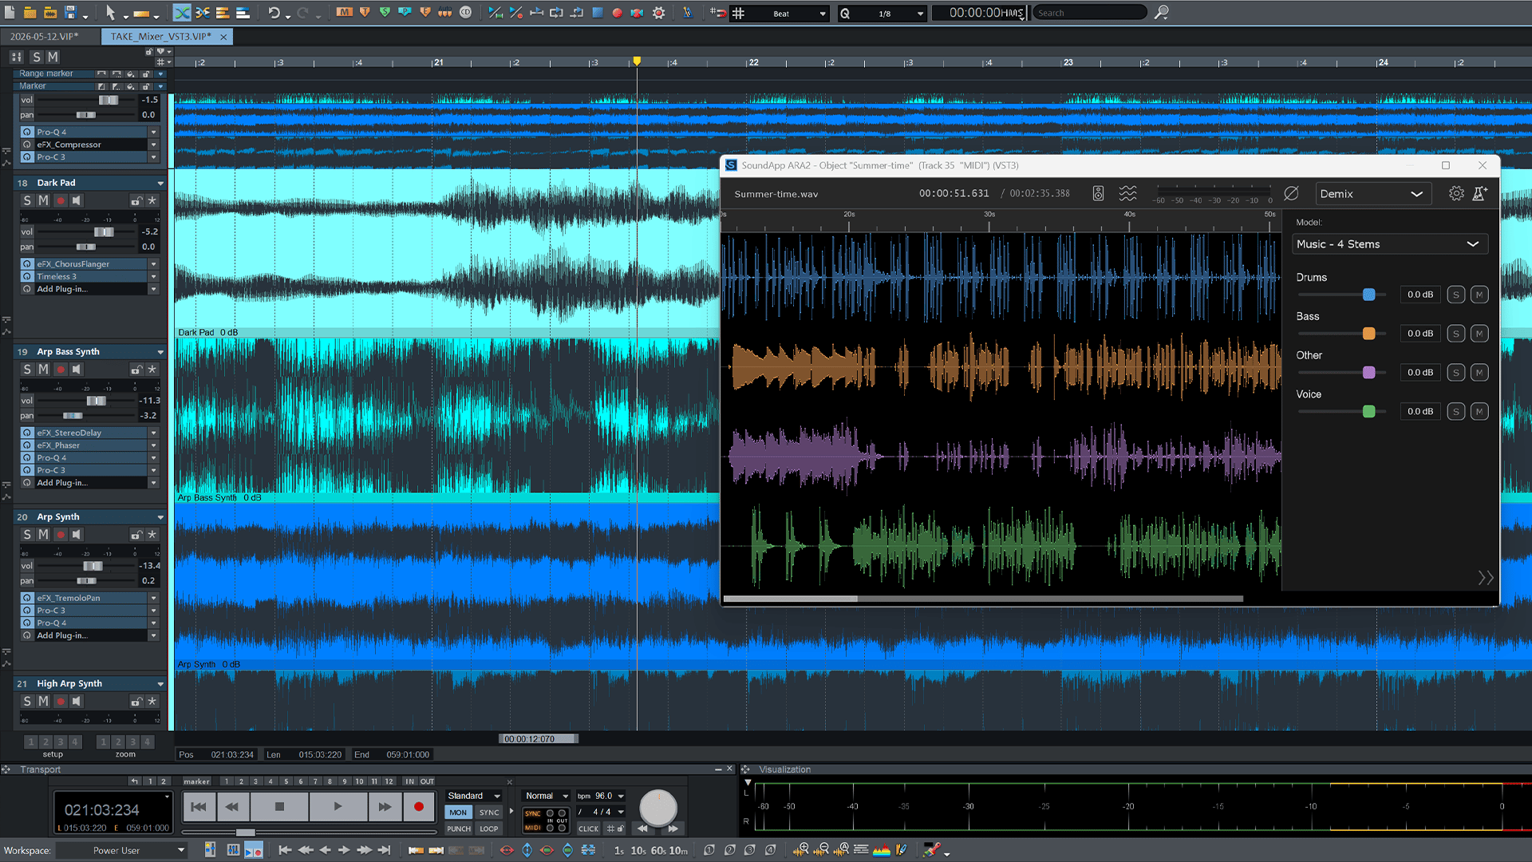Open the SoundApp settings gear
1532x862 pixels.
pyautogui.click(x=1456, y=194)
